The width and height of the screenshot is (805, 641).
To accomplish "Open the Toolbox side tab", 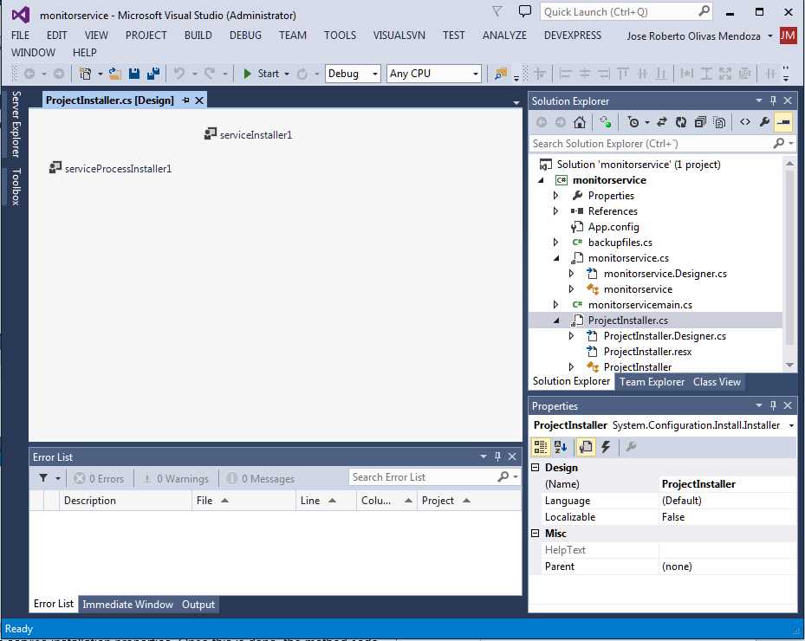I will (16, 187).
